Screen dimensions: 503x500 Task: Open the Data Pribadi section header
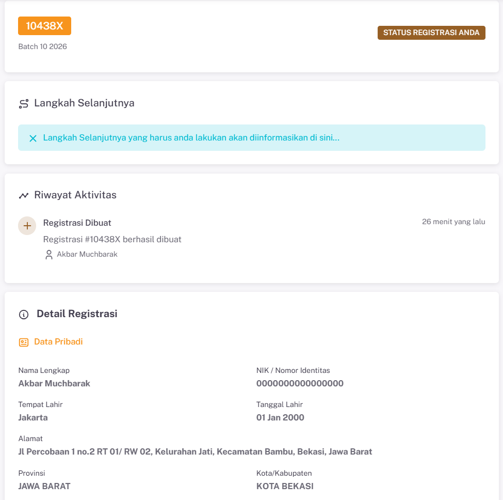pos(58,342)
